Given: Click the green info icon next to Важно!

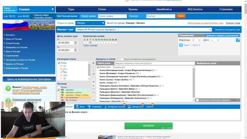Looking at the screenshot, I should pyautogui.click(x=8, y=88).
